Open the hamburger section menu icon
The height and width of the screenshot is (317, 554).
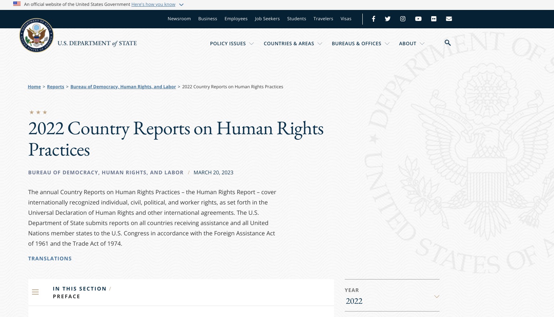click(x=35, y=292)
